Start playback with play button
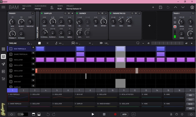Viewport: 196px width, 117px height. pos(93,114)
